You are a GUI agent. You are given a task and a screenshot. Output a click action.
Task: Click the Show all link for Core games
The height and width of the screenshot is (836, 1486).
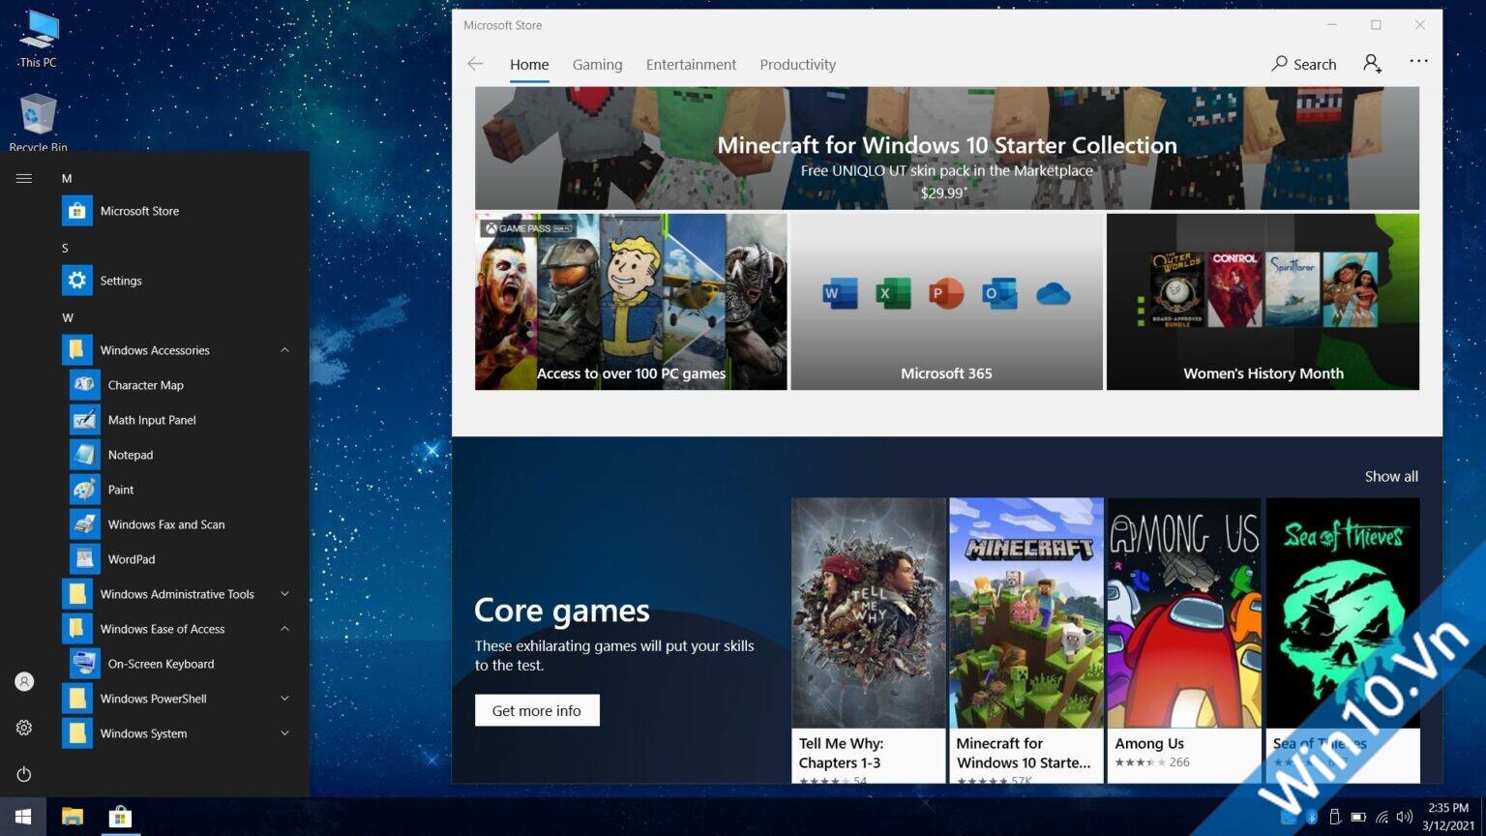click(x=1390, y=476)
